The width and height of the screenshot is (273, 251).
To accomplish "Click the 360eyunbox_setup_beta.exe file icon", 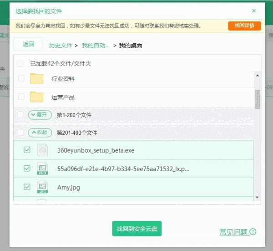I will click(42, 150).
